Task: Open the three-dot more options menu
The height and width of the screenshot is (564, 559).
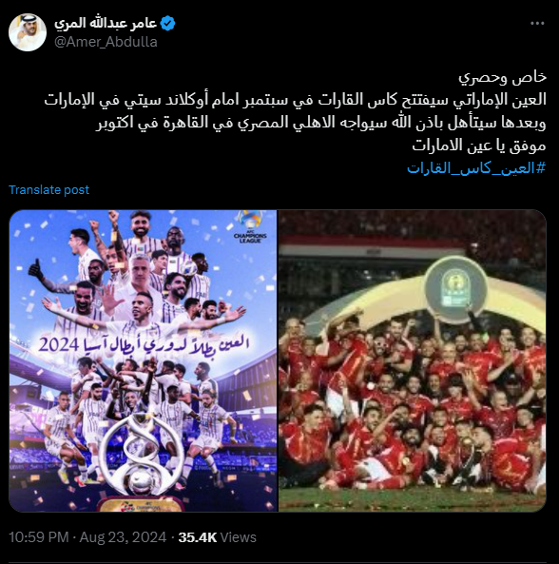Action: tap(537, 24)
